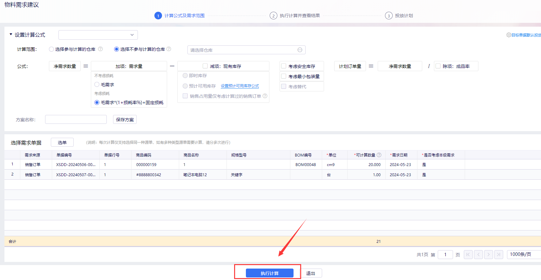Select 选择参与计算的仓库 radio option
Image resolution: width=541 pixels, height=280 pixels.
tap(51, 49)
